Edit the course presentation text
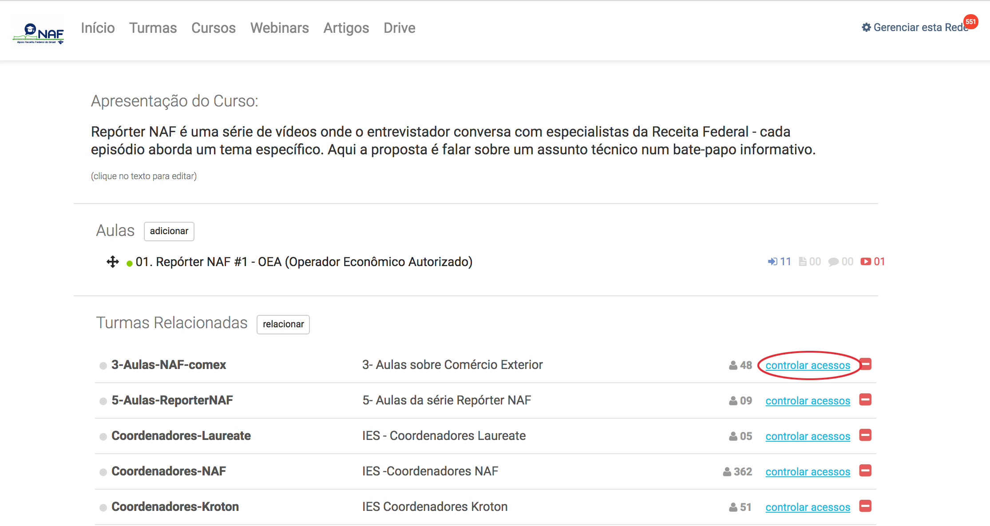 (x=453, y=141)
